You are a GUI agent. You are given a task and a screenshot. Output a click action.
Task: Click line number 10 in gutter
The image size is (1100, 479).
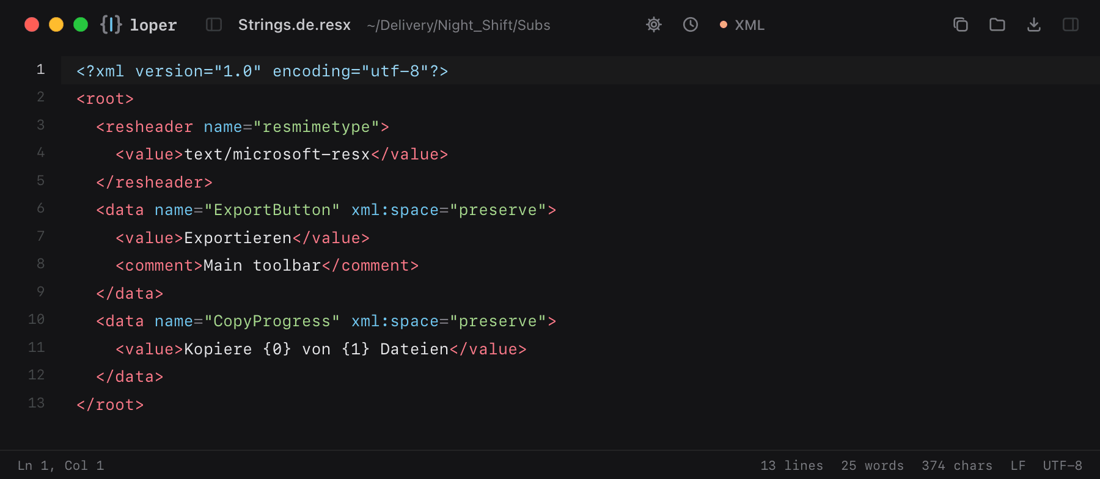click(36, 320)
